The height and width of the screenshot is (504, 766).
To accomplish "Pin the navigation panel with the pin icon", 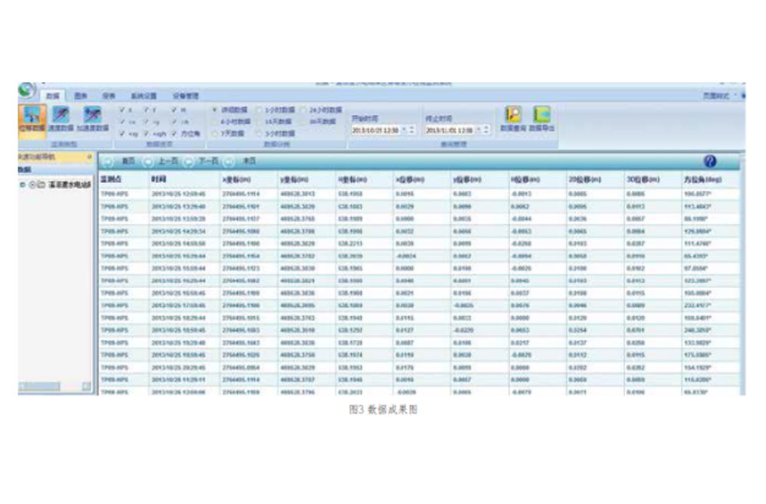I will coord(90,157).
